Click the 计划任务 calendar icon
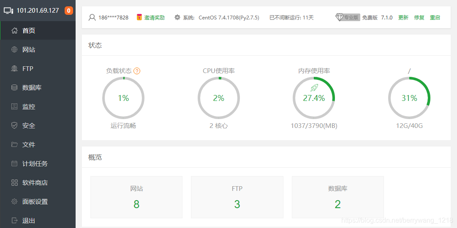This screenshot has height=228, width=457. pos(14,164)
